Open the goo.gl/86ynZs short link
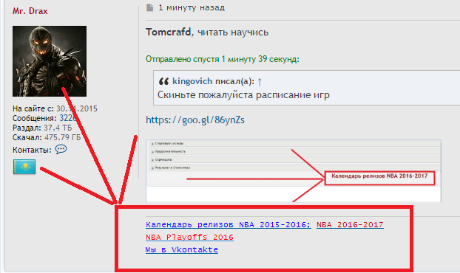The height and width of the screenshot is (273, 460). pyautogui.click(x=195, y=120)
